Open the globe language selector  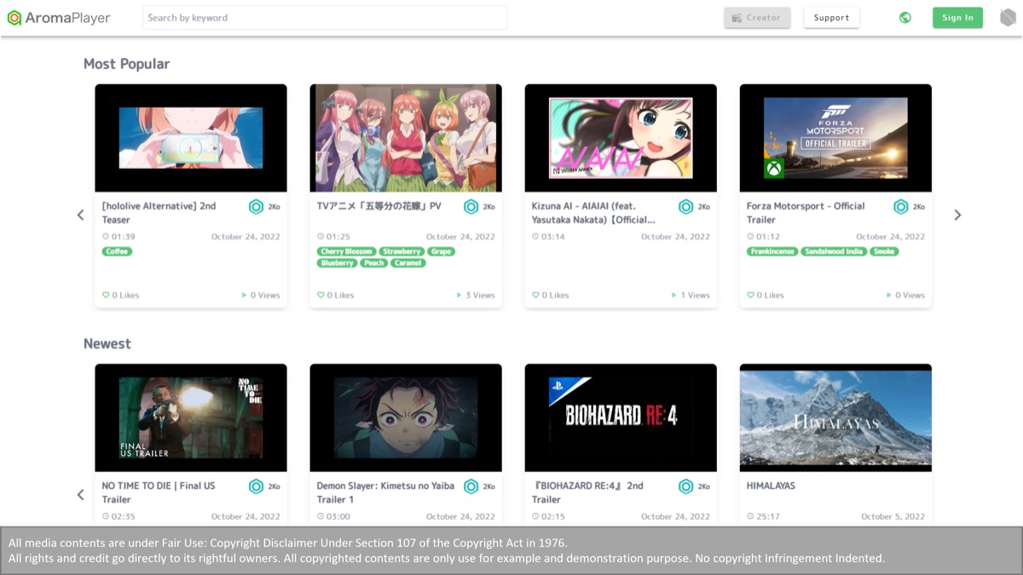point(905,18)
